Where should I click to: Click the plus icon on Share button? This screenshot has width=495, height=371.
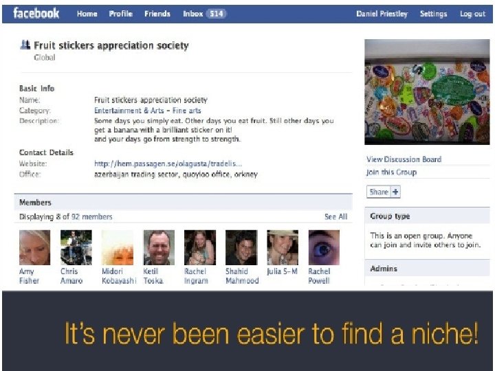[x=395, y=192]
